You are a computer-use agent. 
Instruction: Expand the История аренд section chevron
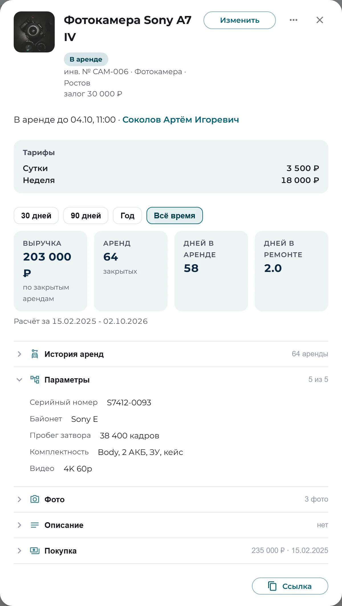coord(19,354)
